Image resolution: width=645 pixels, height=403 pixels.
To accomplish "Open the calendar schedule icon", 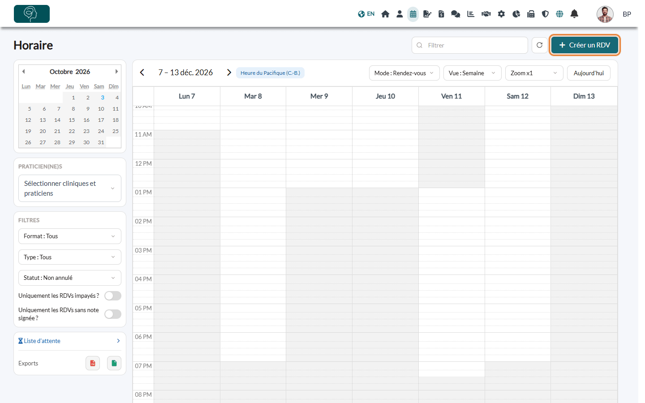I will 413,14.
